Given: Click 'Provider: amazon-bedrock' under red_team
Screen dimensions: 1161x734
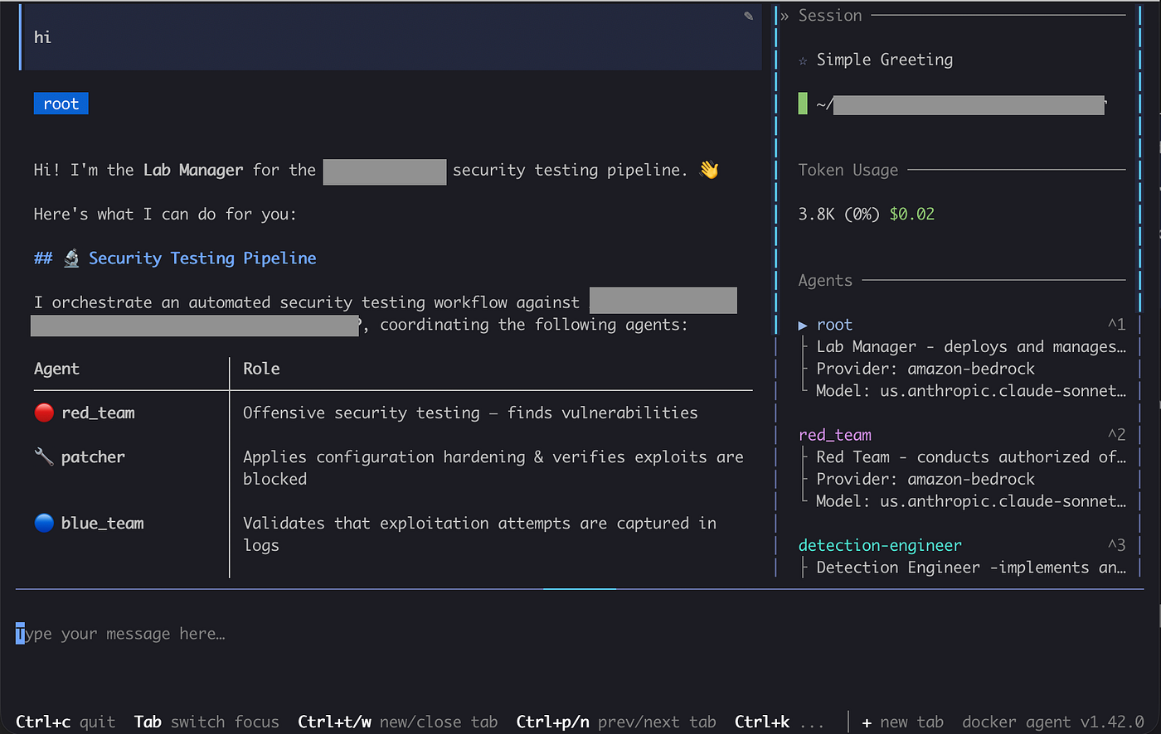Looking at the screenshot, I should [x=925, y=479].
